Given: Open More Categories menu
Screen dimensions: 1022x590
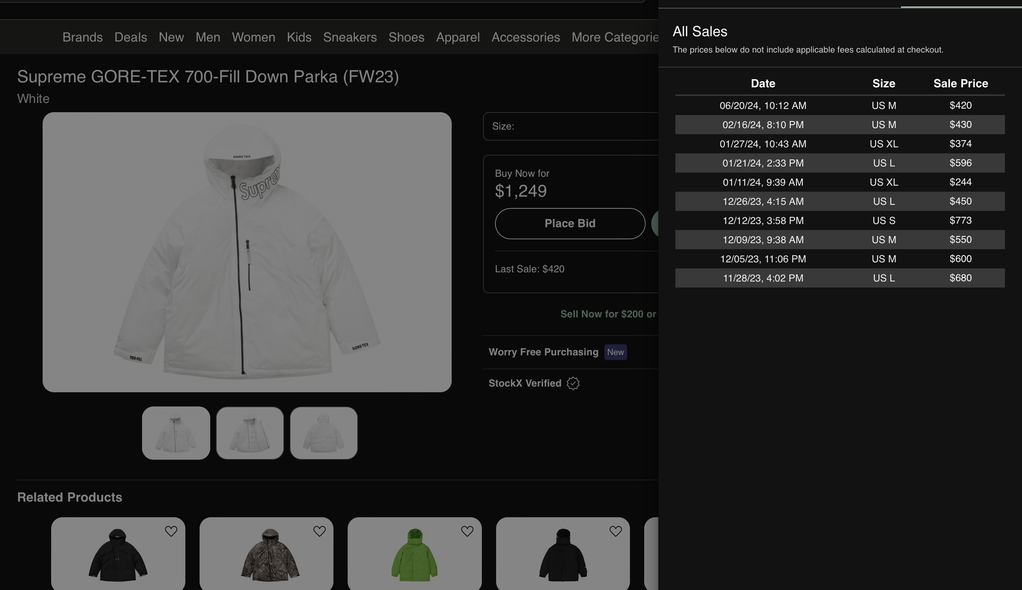Looking at the screenshot, I should [615, 37].
